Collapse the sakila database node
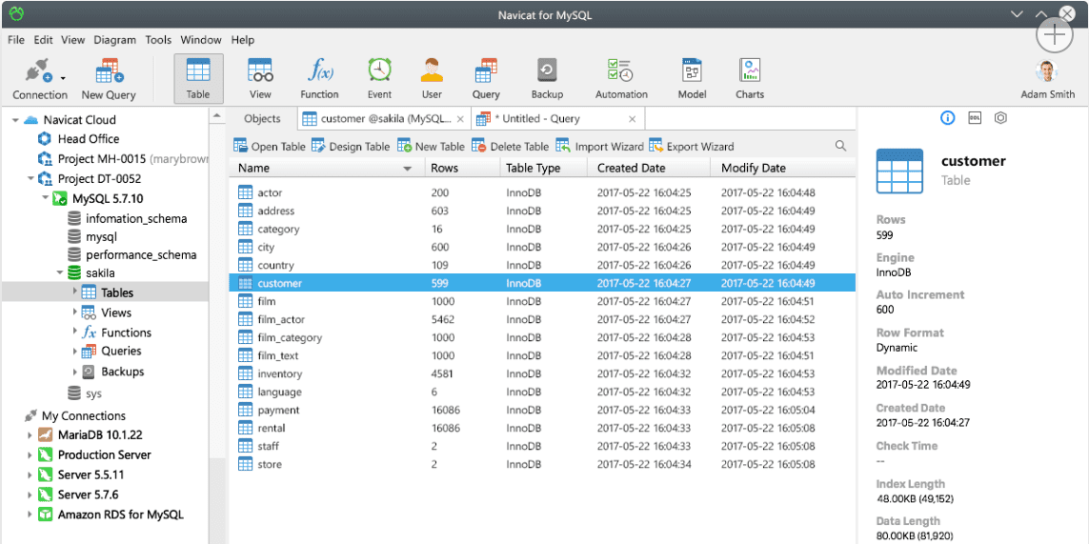The width and height of the screenshot is (1089, 544). click(60, 272)
